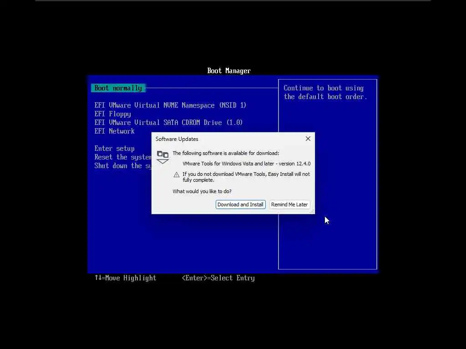Click the warning triangle icon
The image size is (466, 349).
[x=177, y=174]
